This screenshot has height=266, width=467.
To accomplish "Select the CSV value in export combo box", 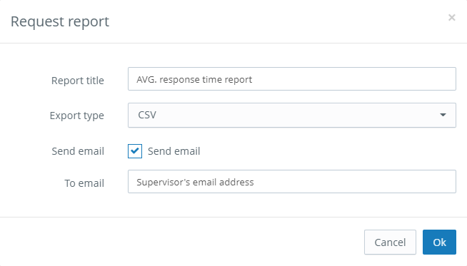I will click(x=147, y=115).
